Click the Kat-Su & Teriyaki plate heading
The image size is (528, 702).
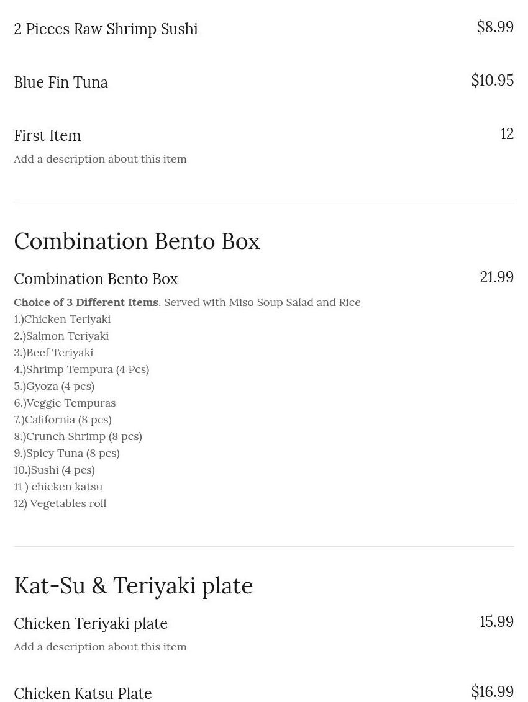tap(133, 586)
